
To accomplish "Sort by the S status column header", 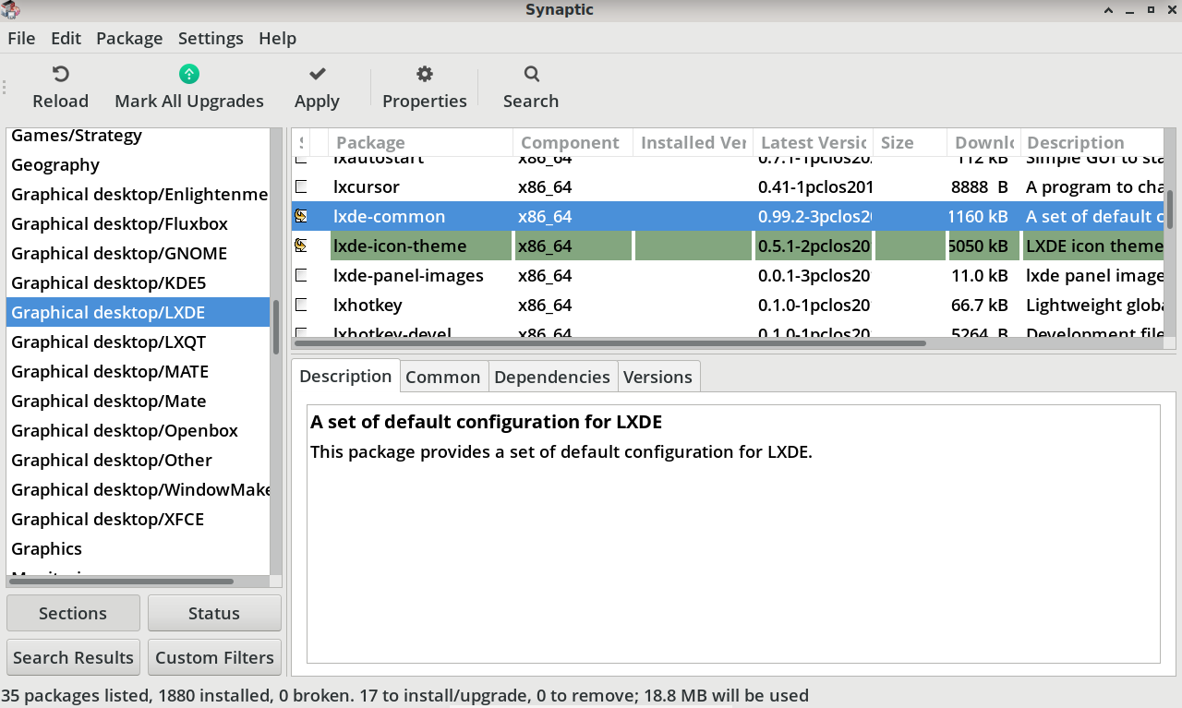I will [301, 142].
